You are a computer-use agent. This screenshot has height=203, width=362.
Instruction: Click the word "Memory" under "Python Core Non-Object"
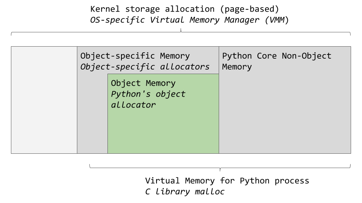237,67
